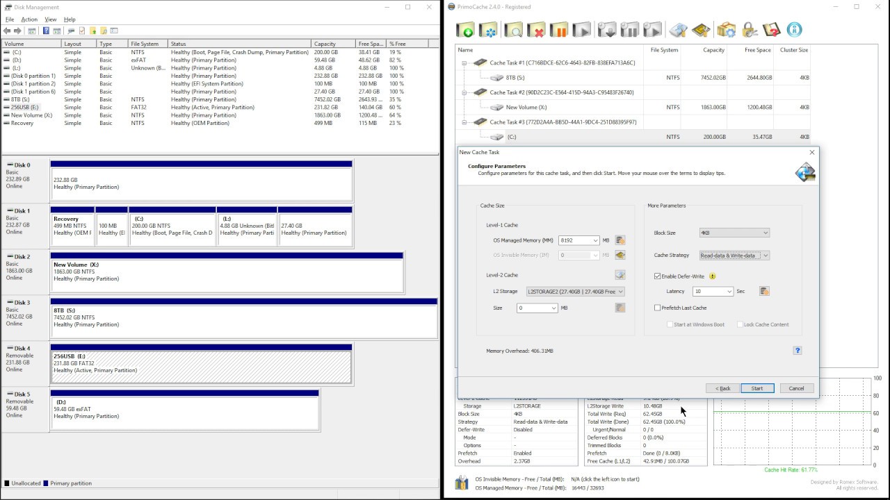
Task: Click the 256USB (E:) partition block on Disk 4
Action: [x=202, y=363]
